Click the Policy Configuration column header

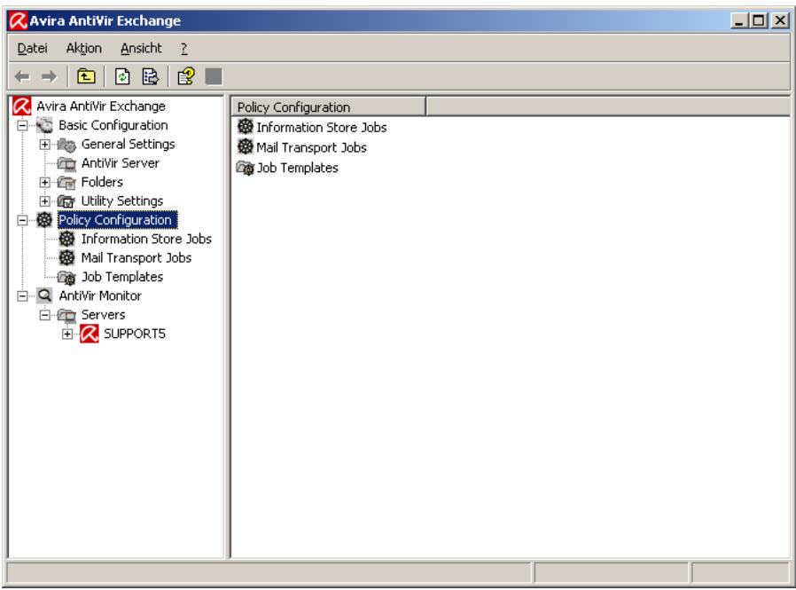[x=329, y=107]
